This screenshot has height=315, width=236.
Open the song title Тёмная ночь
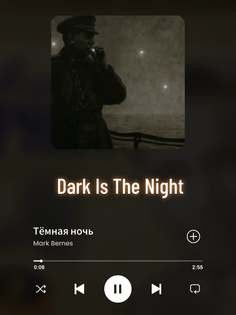coord(63,231)
